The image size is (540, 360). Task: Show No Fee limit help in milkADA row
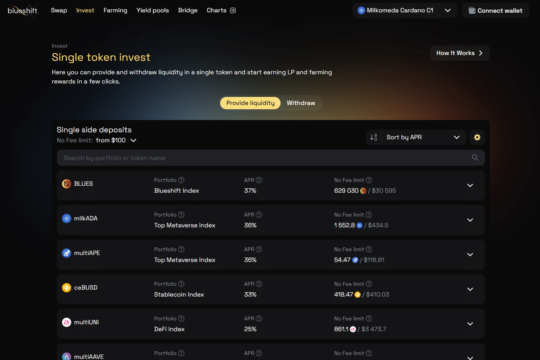point(369,215)
